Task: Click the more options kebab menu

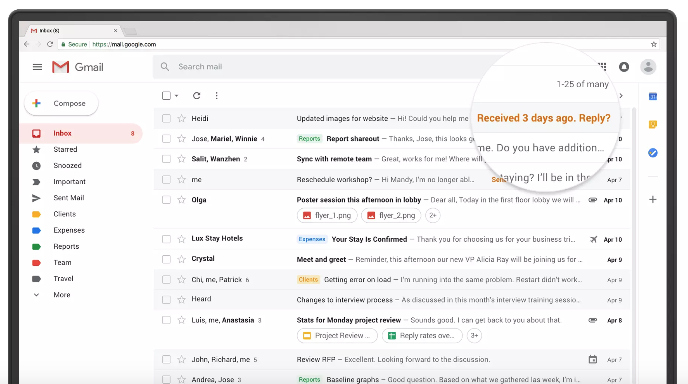Action: (216, 96)
